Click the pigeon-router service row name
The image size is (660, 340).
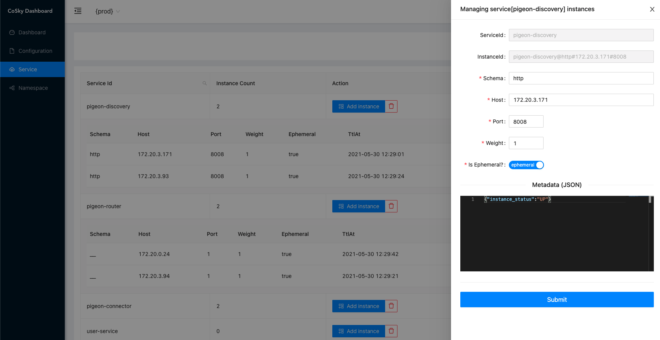[104, 206]
